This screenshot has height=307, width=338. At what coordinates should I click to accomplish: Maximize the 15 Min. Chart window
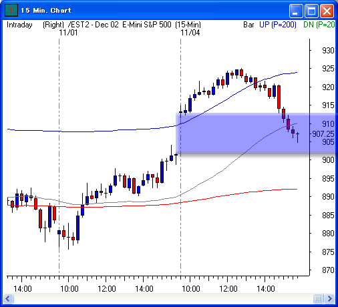click(311, 11)
